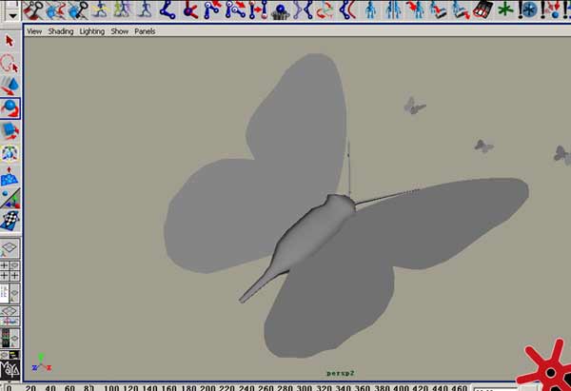Switch to four view layout

tap(10, 270)
